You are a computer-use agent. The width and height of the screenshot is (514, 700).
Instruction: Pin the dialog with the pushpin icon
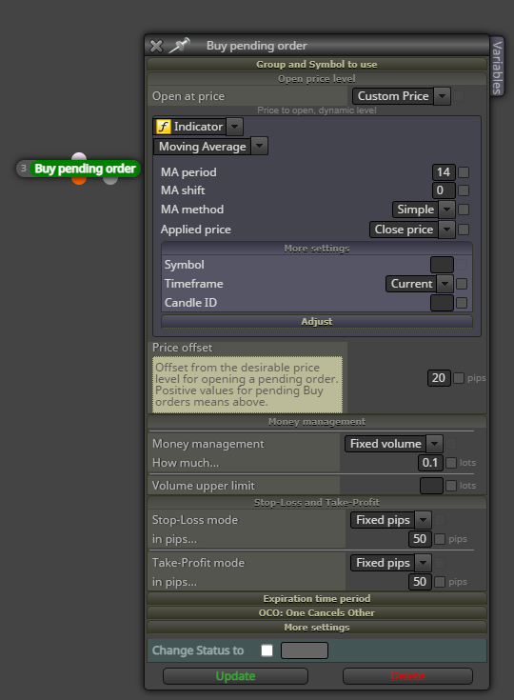click(179, 45)
